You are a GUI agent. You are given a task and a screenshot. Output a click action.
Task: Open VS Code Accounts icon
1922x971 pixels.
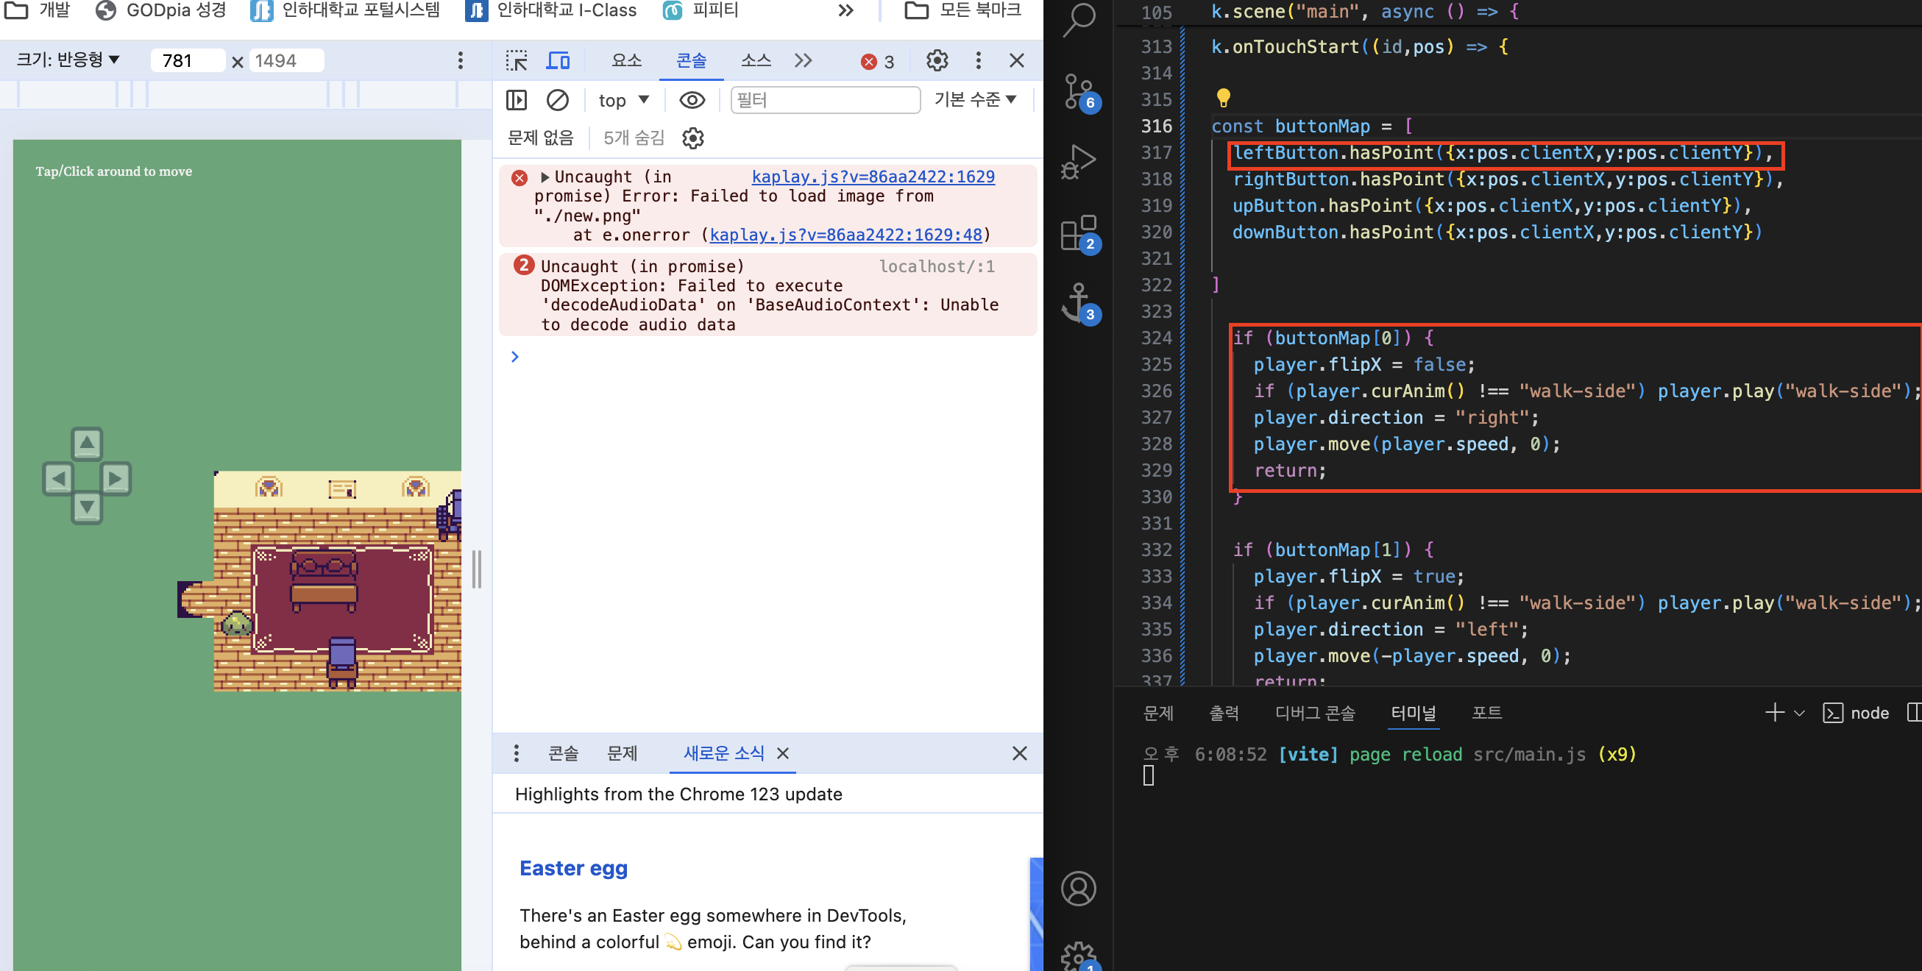[x=1078, y=888]
